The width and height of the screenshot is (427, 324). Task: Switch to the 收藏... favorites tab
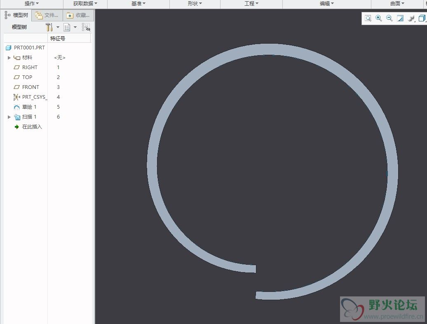pos(78,16)
